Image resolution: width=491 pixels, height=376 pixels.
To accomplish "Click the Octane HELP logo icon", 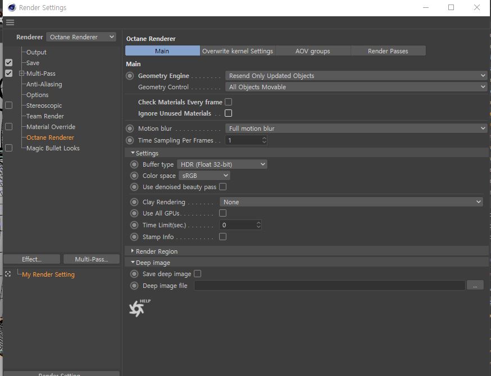I will pos(140,308).
